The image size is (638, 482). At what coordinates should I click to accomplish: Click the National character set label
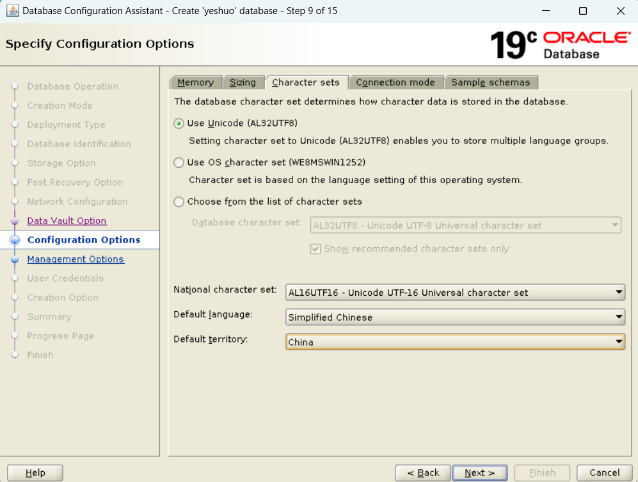(225, 289)
